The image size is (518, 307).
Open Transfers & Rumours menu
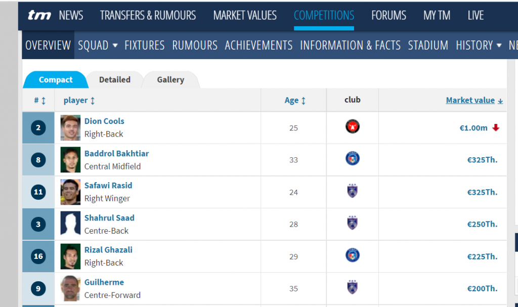[148, 16]
